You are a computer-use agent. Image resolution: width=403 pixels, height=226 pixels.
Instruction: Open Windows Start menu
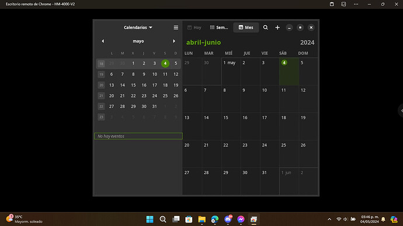pyautogui.click(x=150, y=220)
